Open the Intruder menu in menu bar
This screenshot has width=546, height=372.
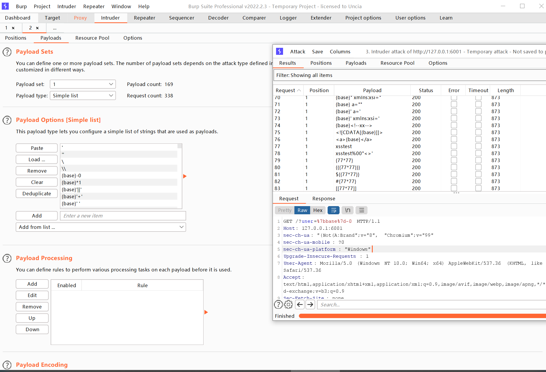(66, 6)
